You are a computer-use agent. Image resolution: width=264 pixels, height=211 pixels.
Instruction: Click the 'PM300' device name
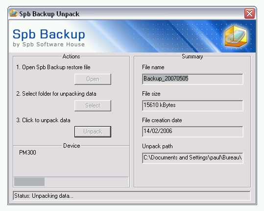(x=27, y=153)
